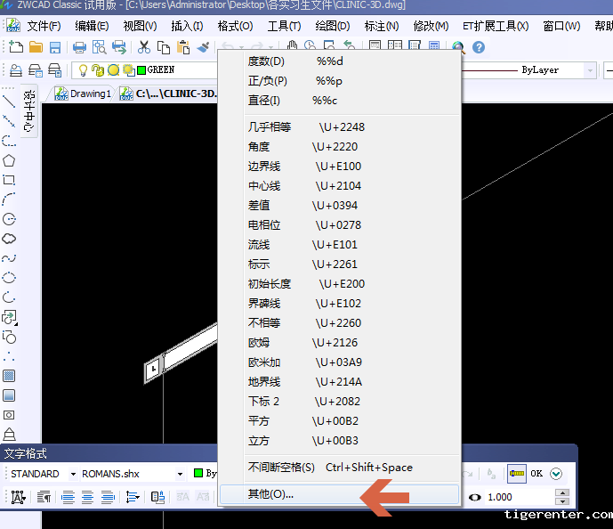Insert 欧姆 ohm symbol
613x529 pixels.
pos(339,342)
